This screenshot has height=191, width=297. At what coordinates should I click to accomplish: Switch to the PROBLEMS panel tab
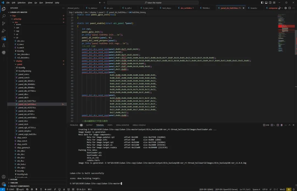76,125
